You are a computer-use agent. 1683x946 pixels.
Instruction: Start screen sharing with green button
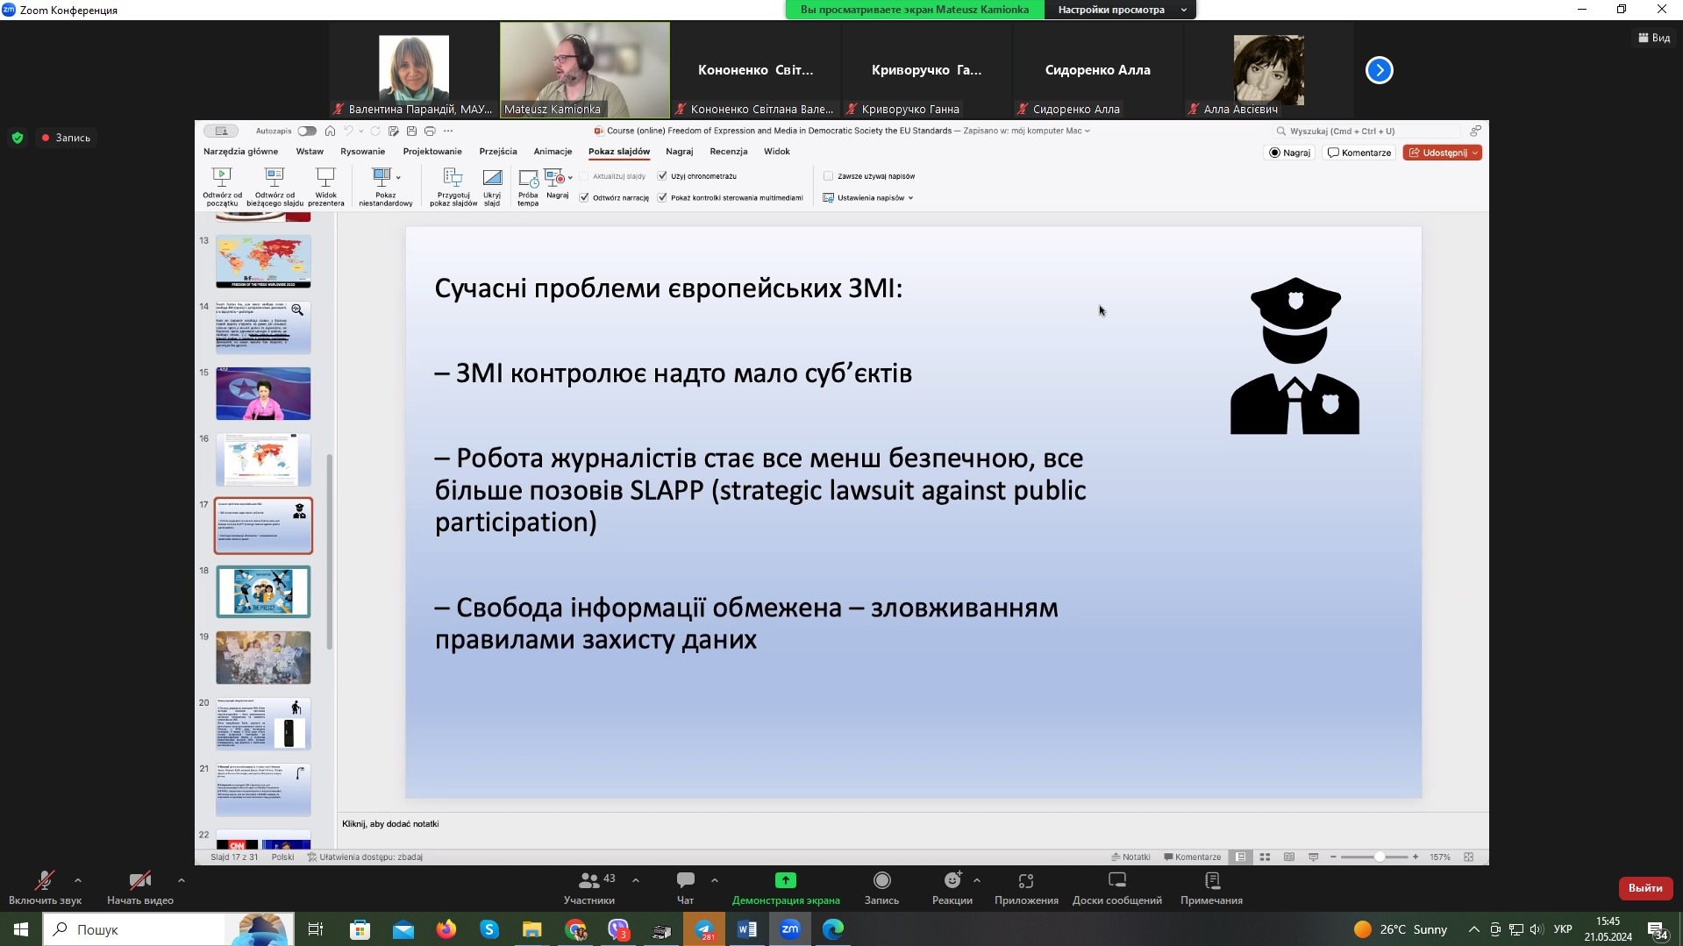(785, 881)
